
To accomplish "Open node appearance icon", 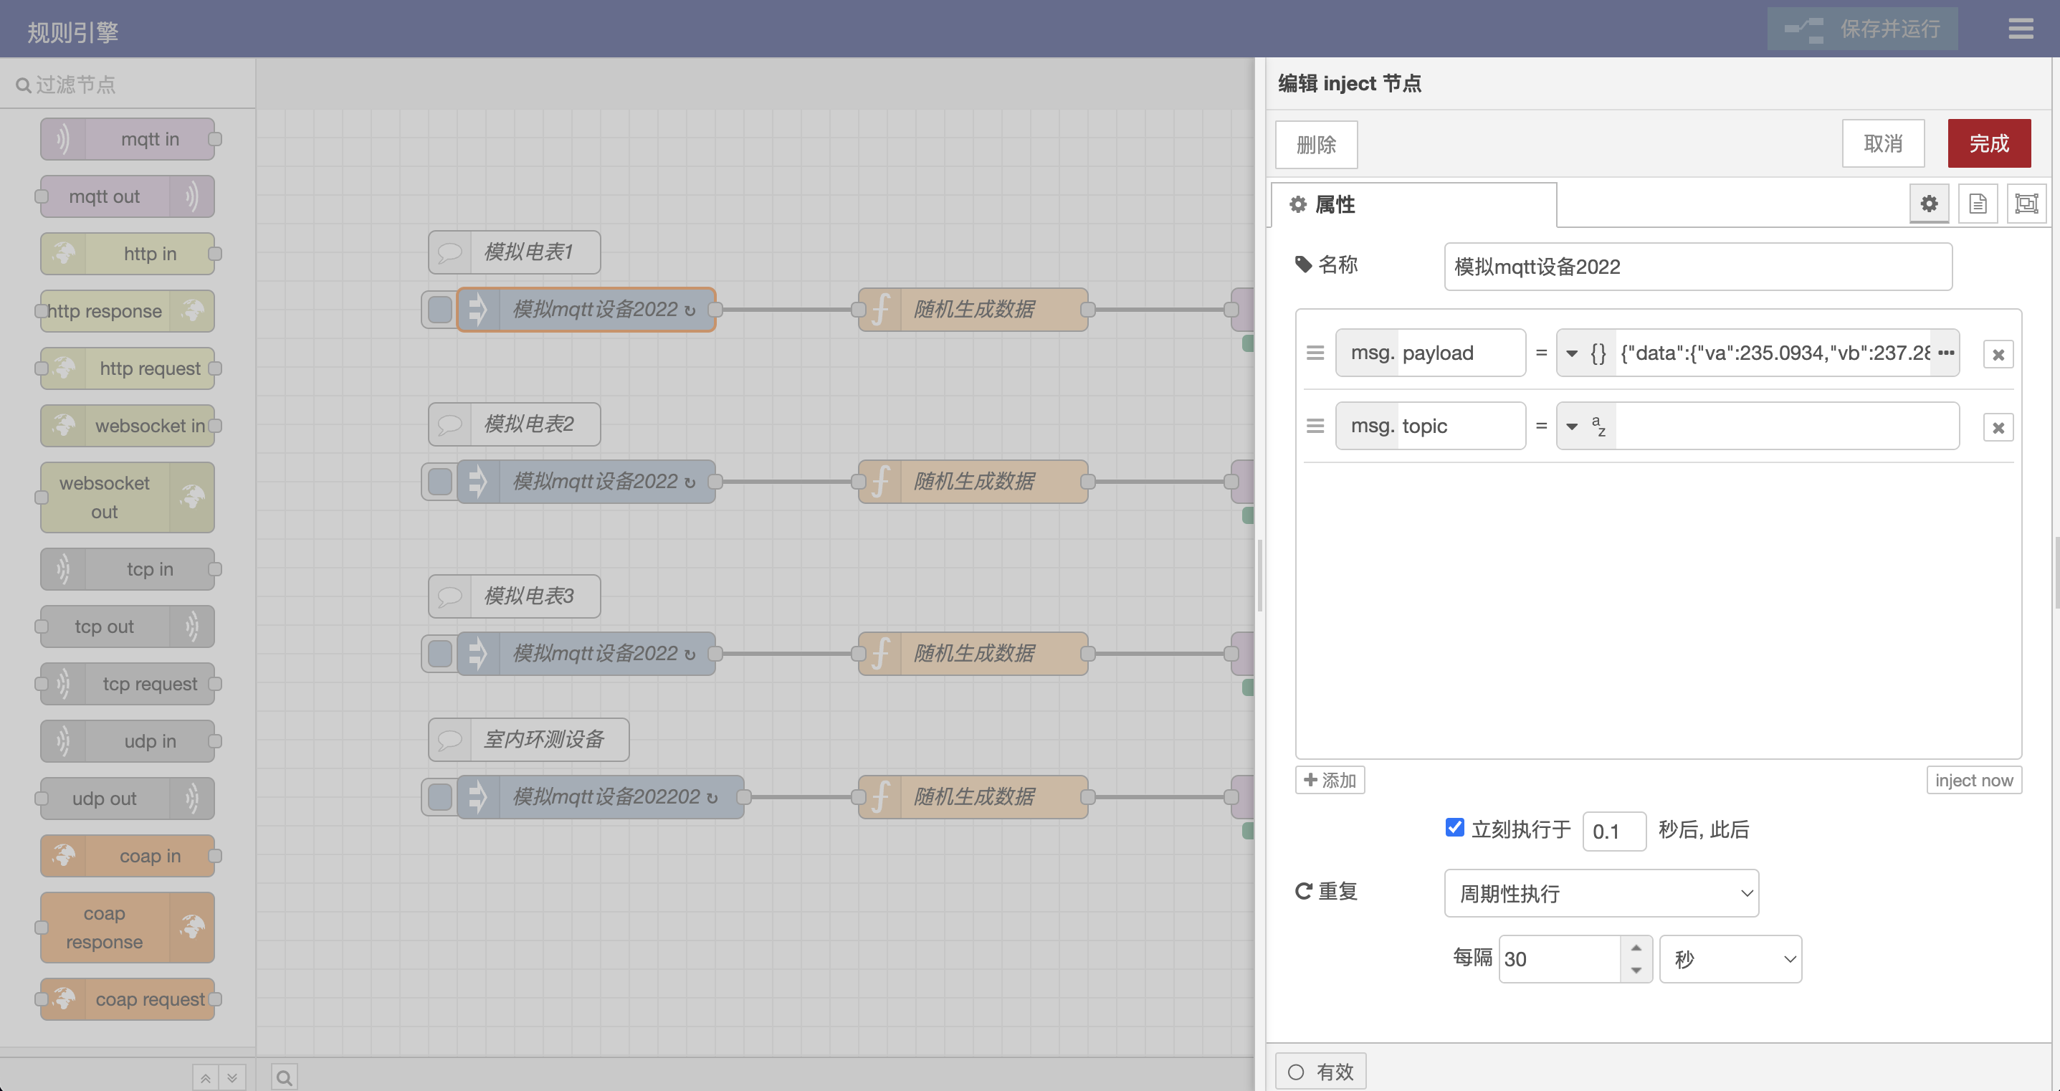I will tap(2026, 204).
